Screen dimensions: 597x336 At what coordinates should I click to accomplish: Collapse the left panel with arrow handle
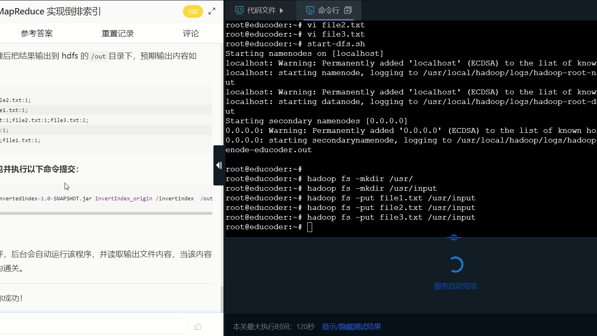(219, 165)
